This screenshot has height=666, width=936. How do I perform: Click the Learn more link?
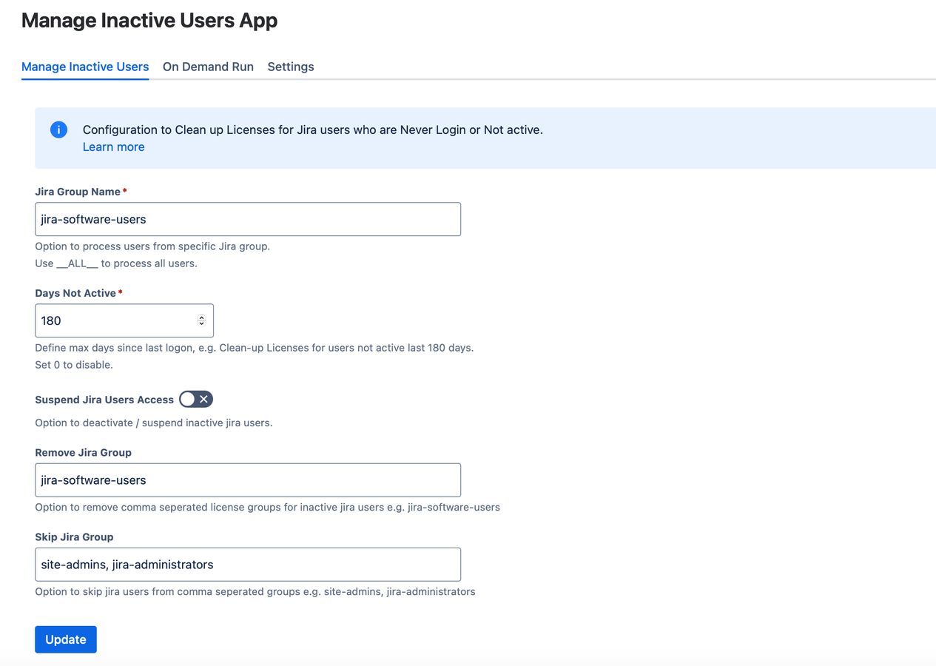113,147
